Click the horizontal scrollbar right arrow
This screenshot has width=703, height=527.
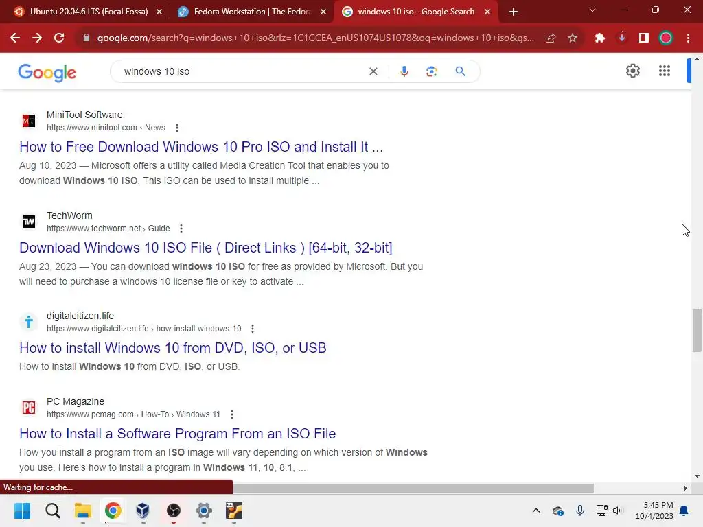686,488
